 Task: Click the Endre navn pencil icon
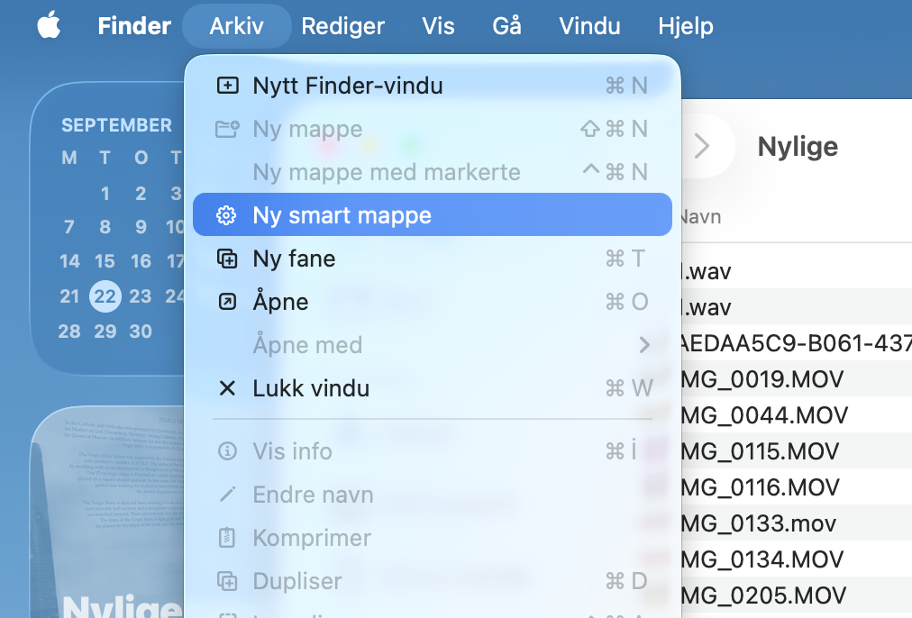(x=227, y=495)
